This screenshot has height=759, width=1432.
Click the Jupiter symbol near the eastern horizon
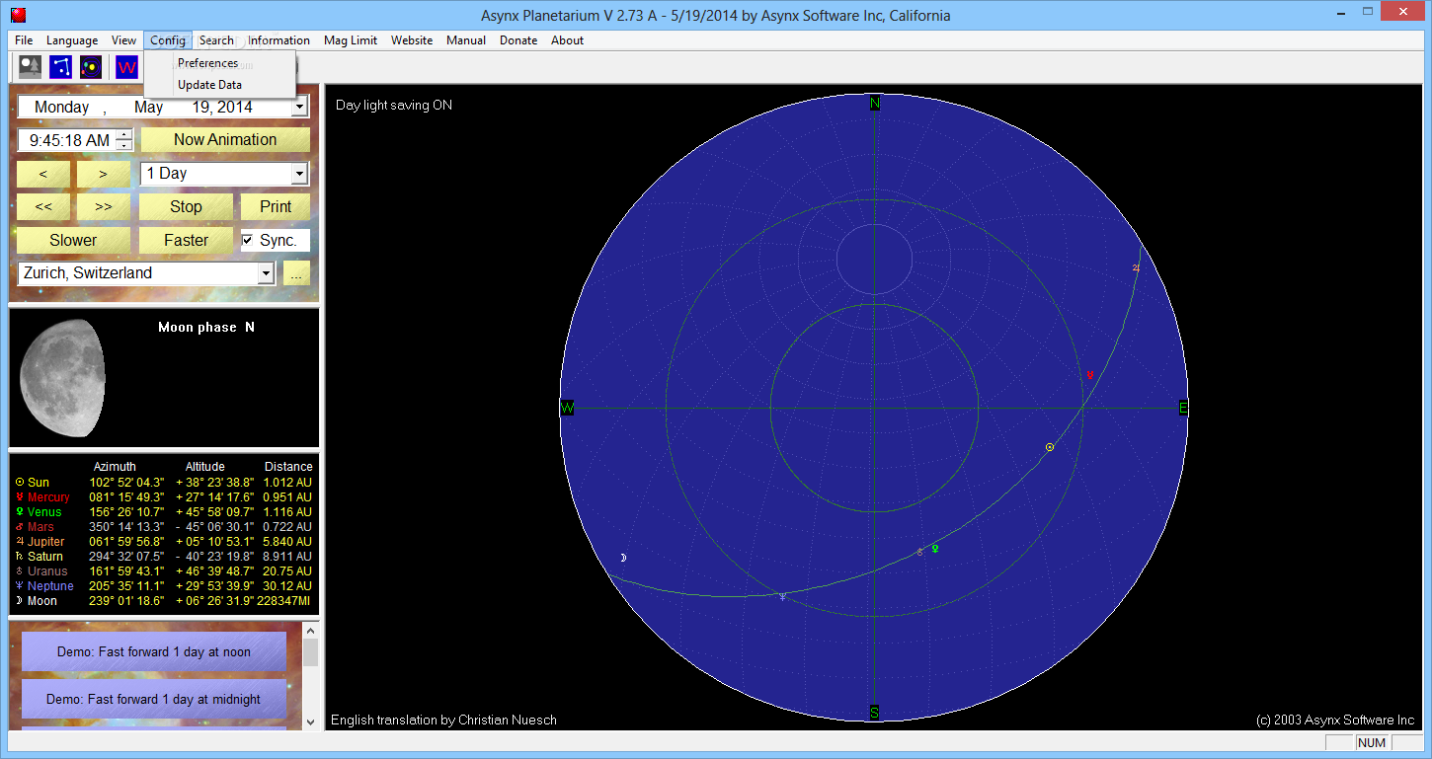tap(1136, 268)
